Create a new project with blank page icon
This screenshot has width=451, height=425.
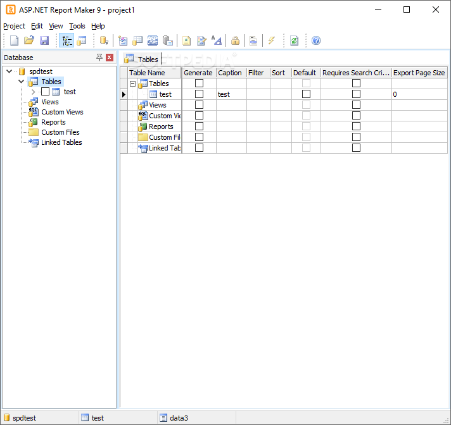14,40
